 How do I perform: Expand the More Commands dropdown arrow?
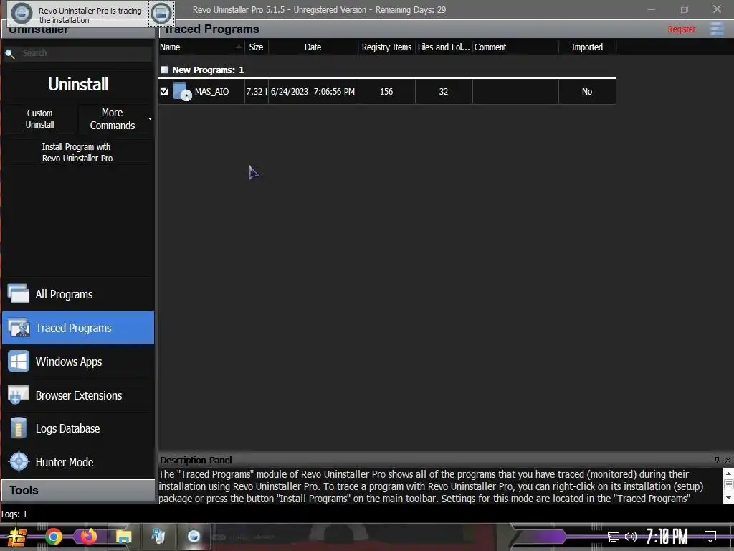[x=150, y=119]
